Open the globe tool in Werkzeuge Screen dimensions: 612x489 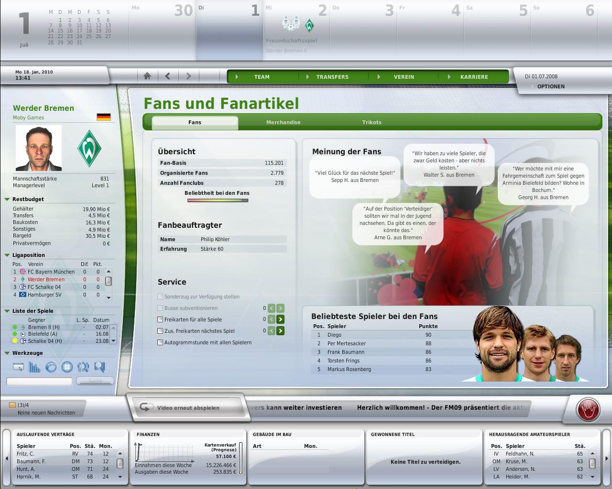pyautogui.click(x=67, y=367)
